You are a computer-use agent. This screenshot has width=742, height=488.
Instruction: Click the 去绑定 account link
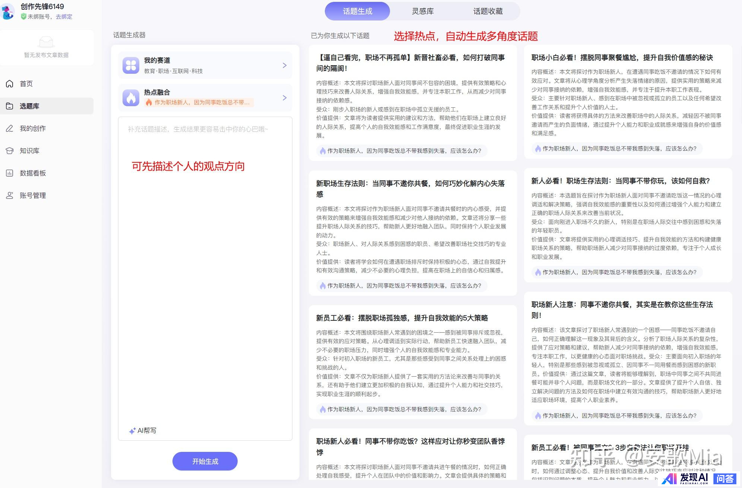pos(64,17)
